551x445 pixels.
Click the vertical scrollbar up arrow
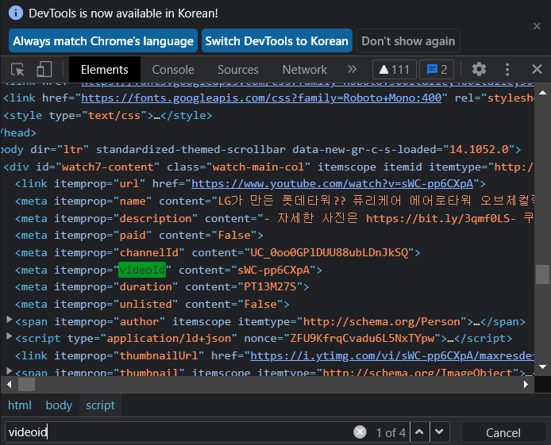pos(542,93)
